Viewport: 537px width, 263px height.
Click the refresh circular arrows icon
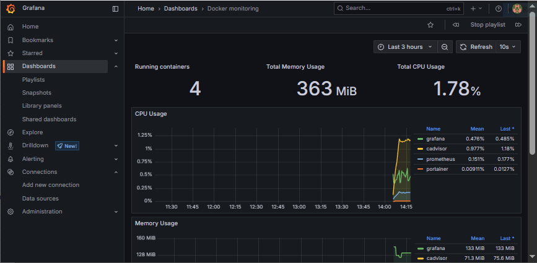coord(463,47)
